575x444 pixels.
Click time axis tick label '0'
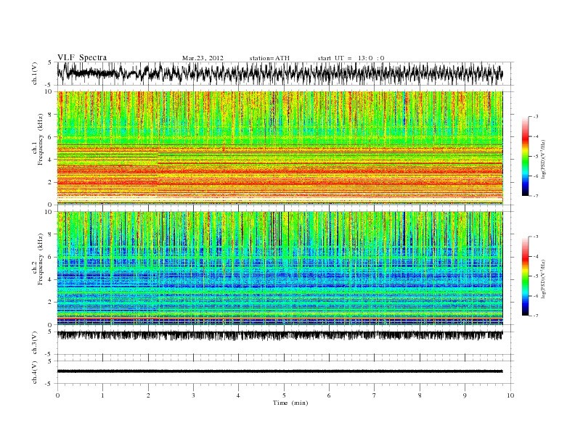point(57,395)
